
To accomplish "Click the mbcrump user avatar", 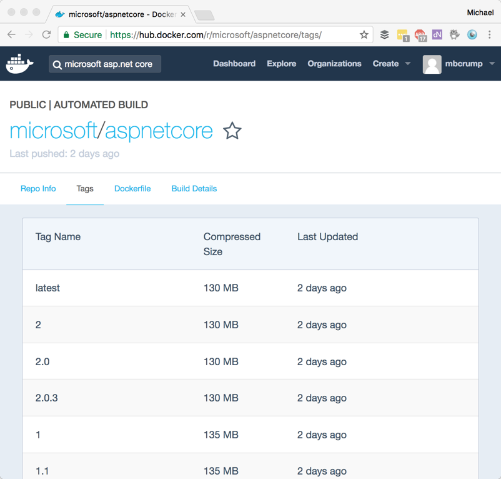I will [432, 64].
